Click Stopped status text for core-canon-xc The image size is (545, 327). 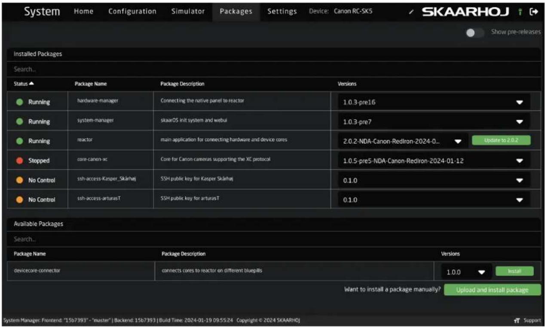pos(39,160)
